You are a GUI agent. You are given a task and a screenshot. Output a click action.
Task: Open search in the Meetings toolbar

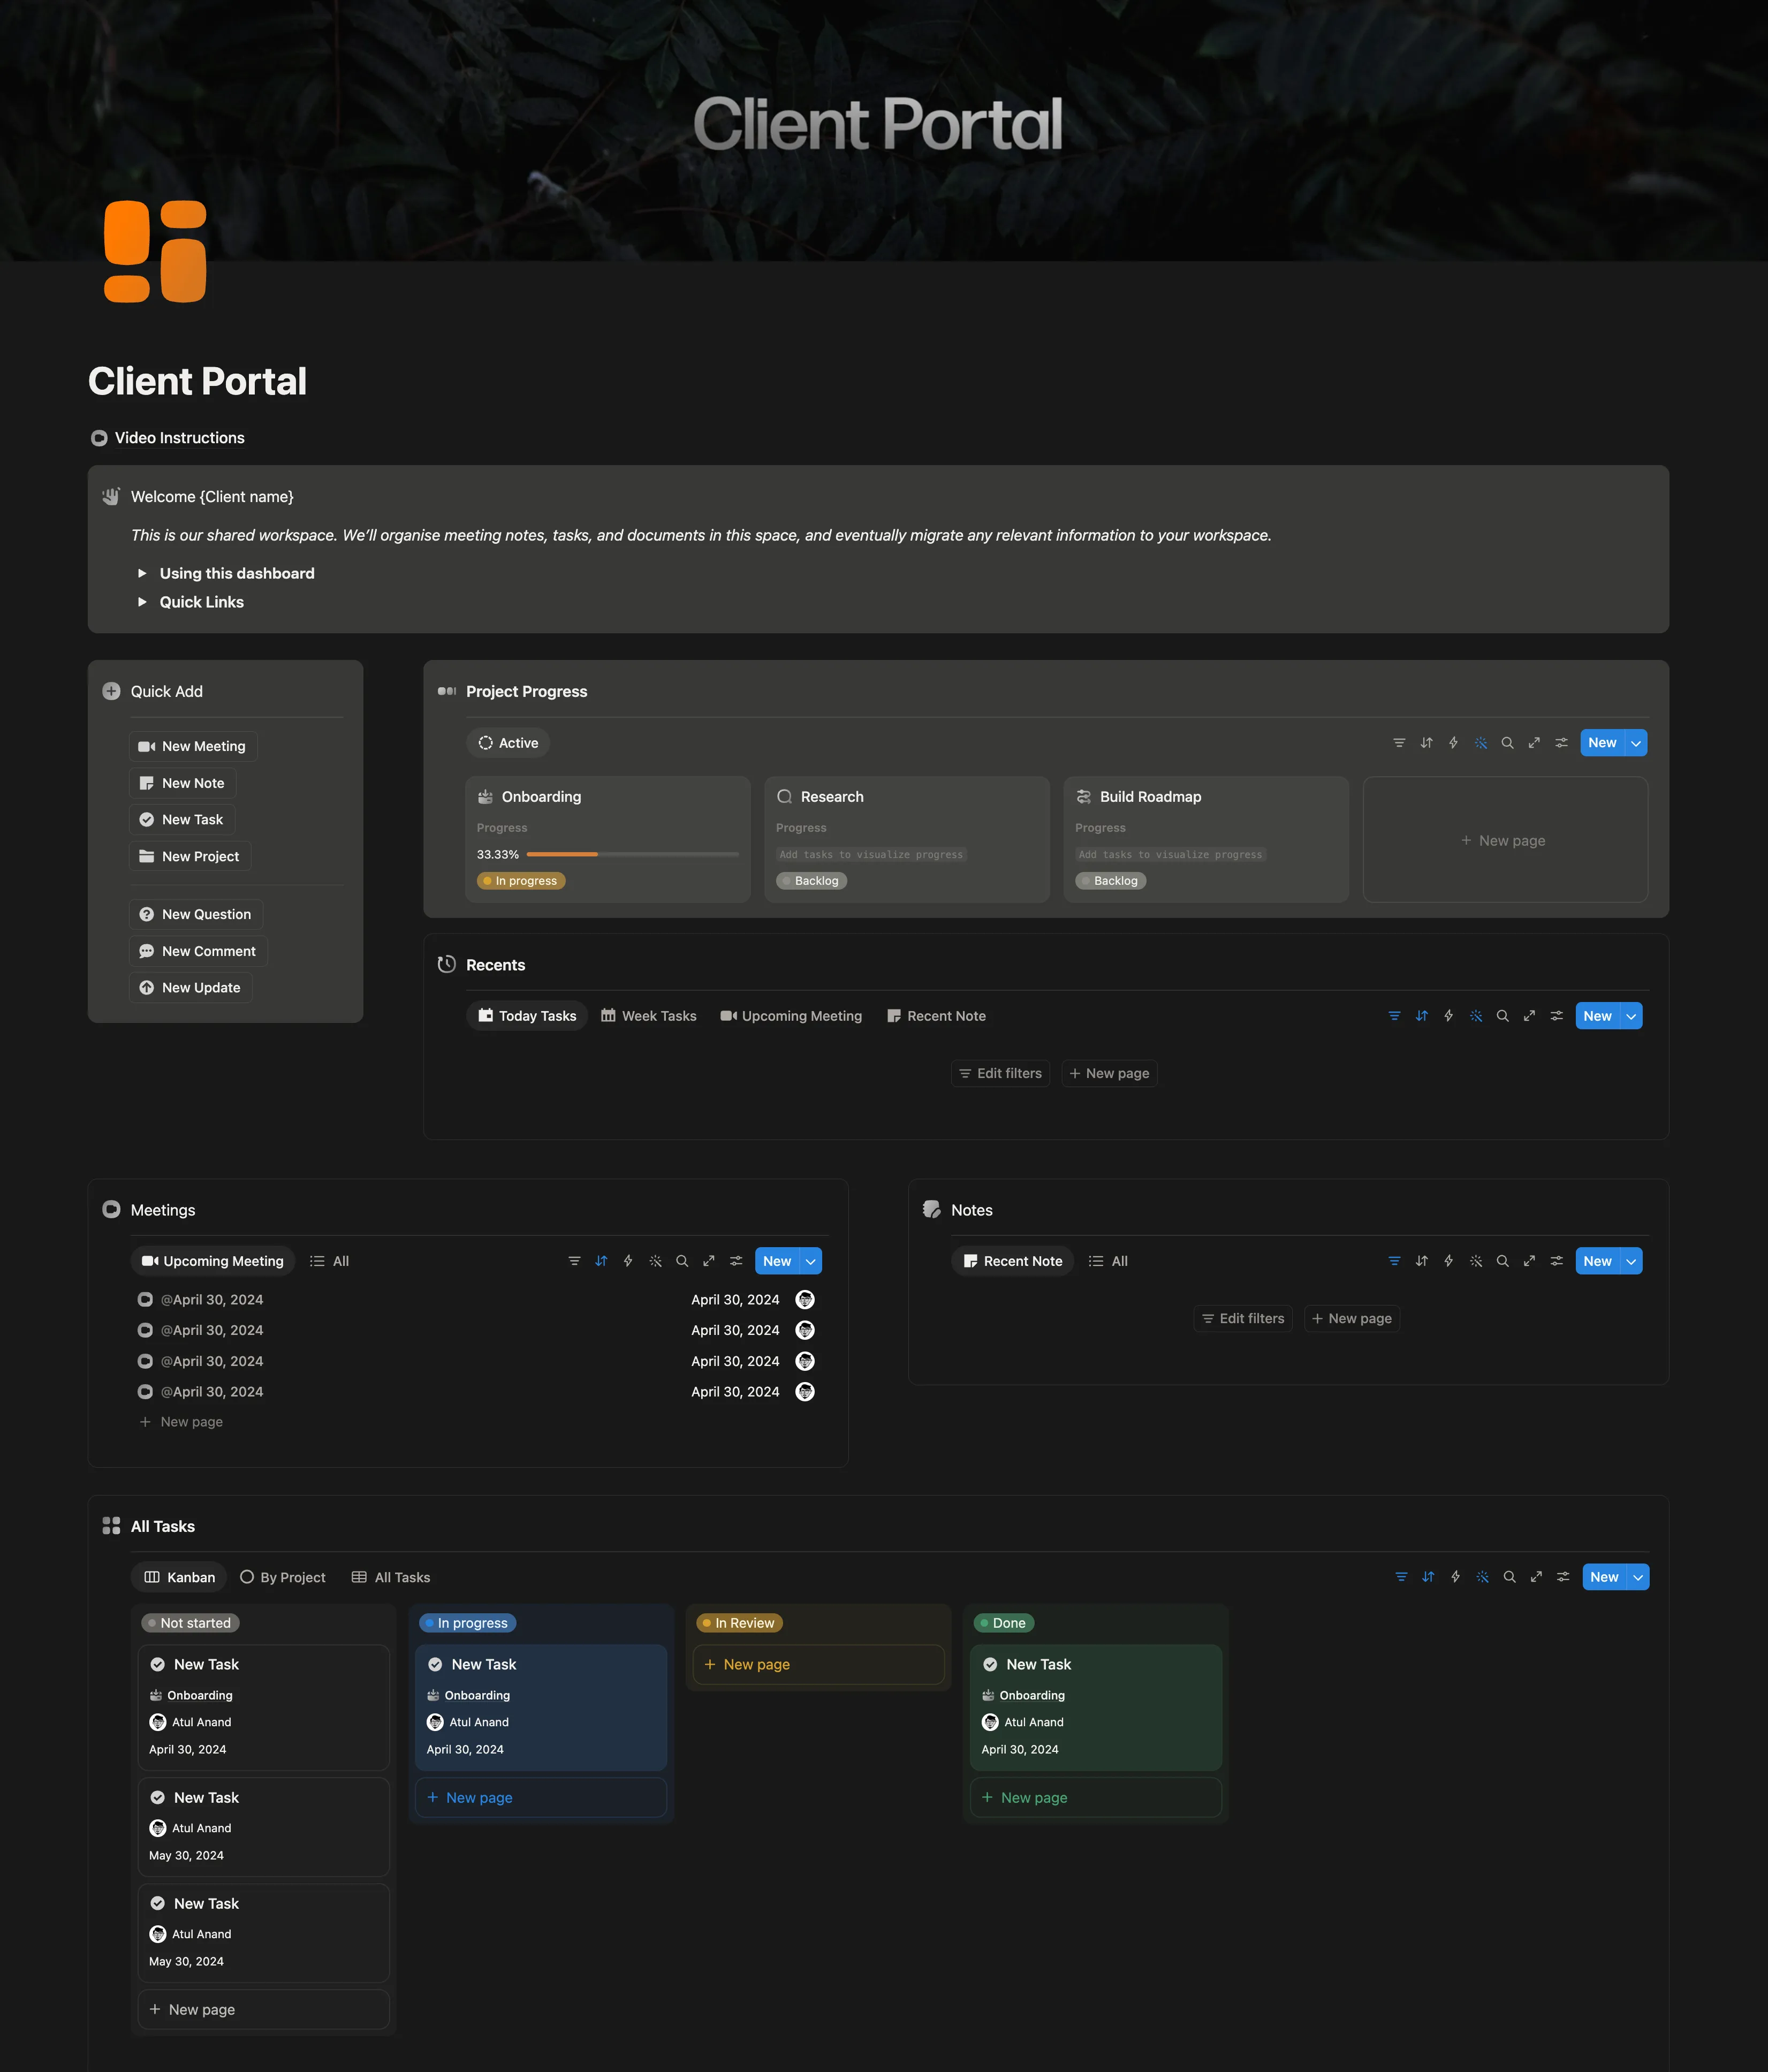(682, 1261)
